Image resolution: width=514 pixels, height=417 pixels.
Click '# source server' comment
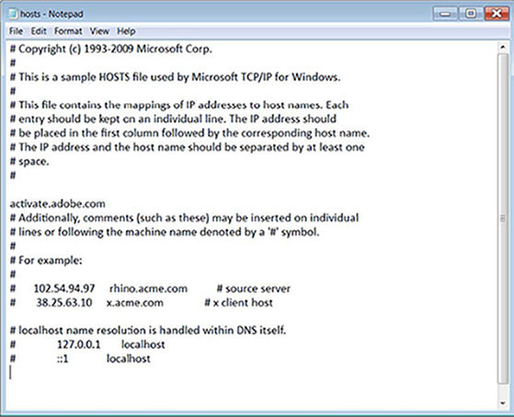point(254,288)
